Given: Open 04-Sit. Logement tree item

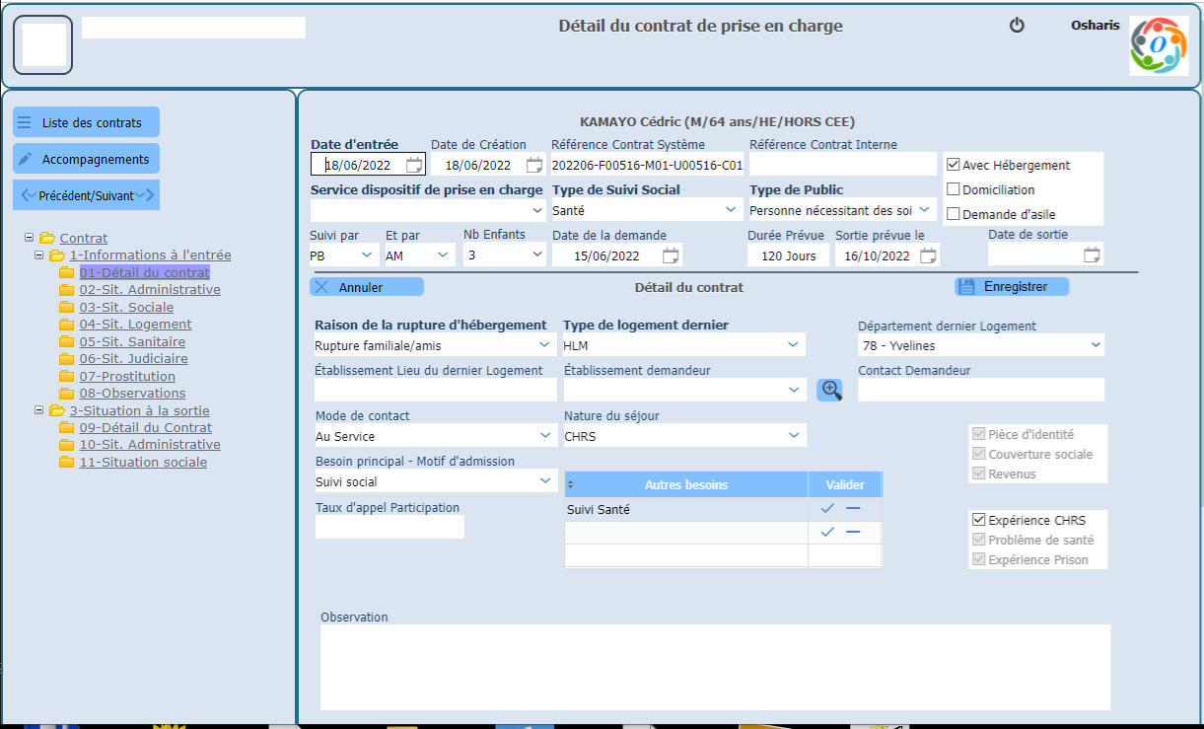Looking at the screenshot, I should [x=136, y=325].
